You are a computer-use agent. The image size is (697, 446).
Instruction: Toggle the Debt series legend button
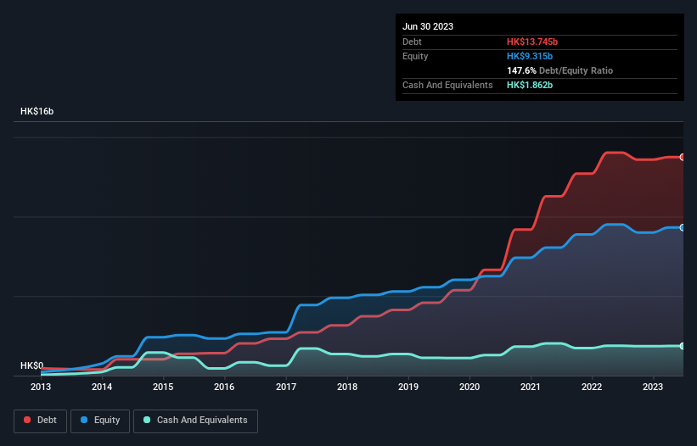pos(41,421)
